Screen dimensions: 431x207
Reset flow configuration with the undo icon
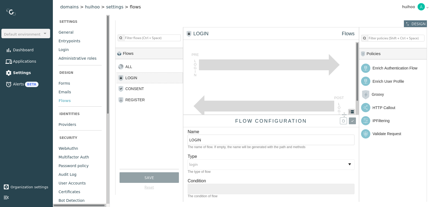tap(343, 121)
